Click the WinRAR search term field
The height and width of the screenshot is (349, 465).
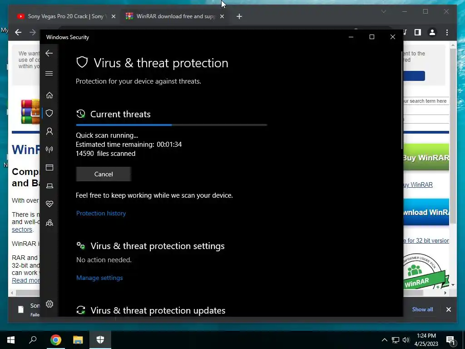[x=426, y=101]
